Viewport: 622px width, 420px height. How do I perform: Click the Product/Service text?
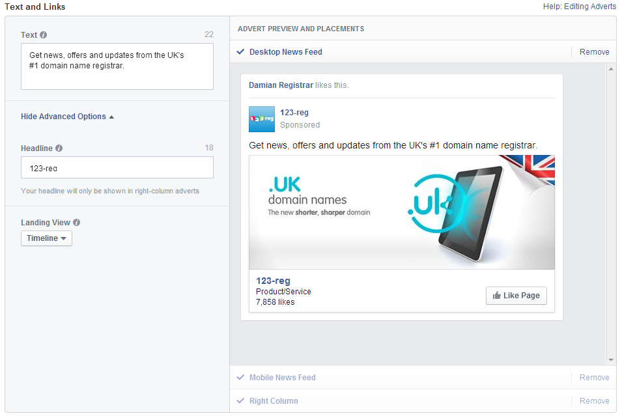point(283,292)
